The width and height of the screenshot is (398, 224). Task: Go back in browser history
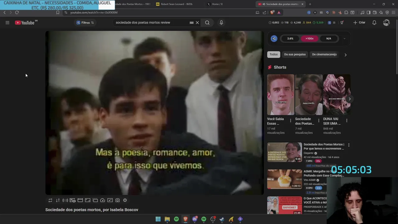[4, 12]
